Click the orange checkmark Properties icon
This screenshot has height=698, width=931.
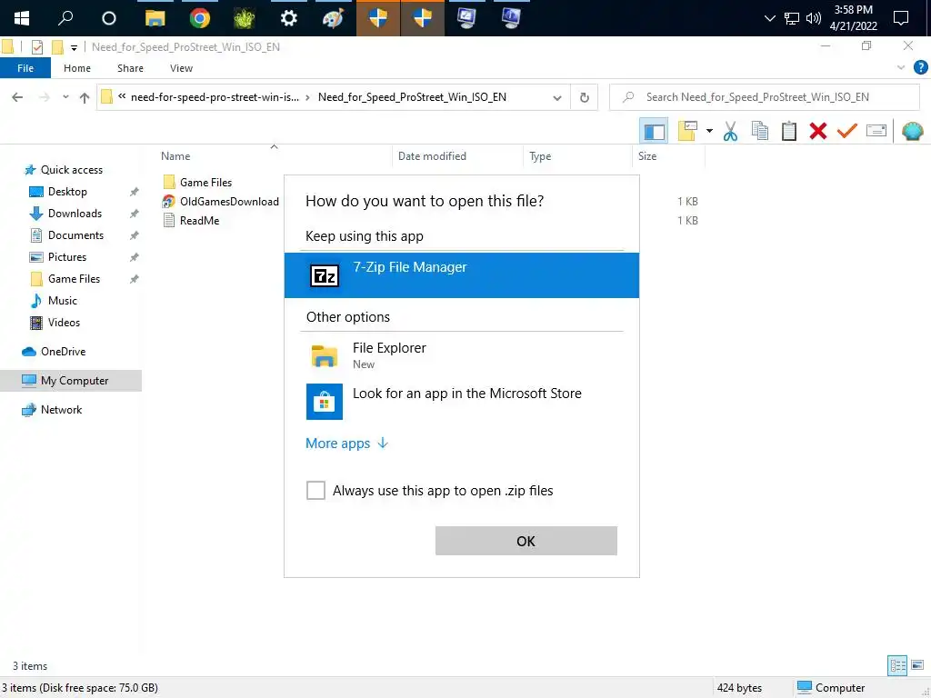[846, 131]
